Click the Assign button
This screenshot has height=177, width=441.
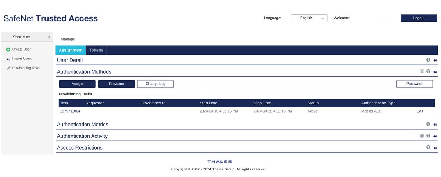77,84
